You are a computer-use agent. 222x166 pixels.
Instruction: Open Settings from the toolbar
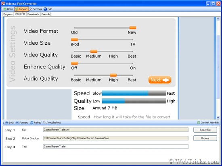pos(36,9)
